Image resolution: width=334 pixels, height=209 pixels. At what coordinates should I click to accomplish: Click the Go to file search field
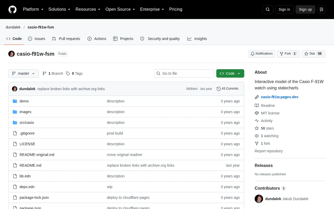click(x=184, y=73)
